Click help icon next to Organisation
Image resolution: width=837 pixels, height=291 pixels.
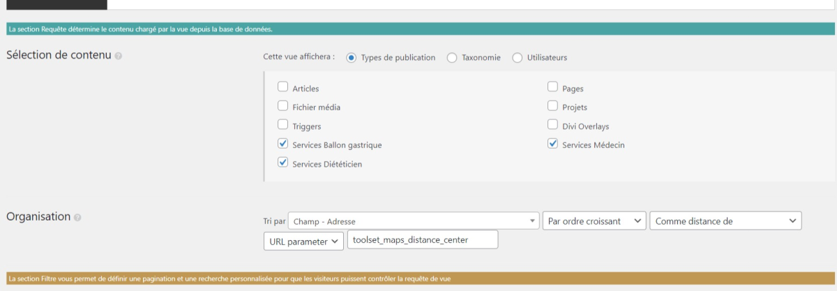pos(77,218)
